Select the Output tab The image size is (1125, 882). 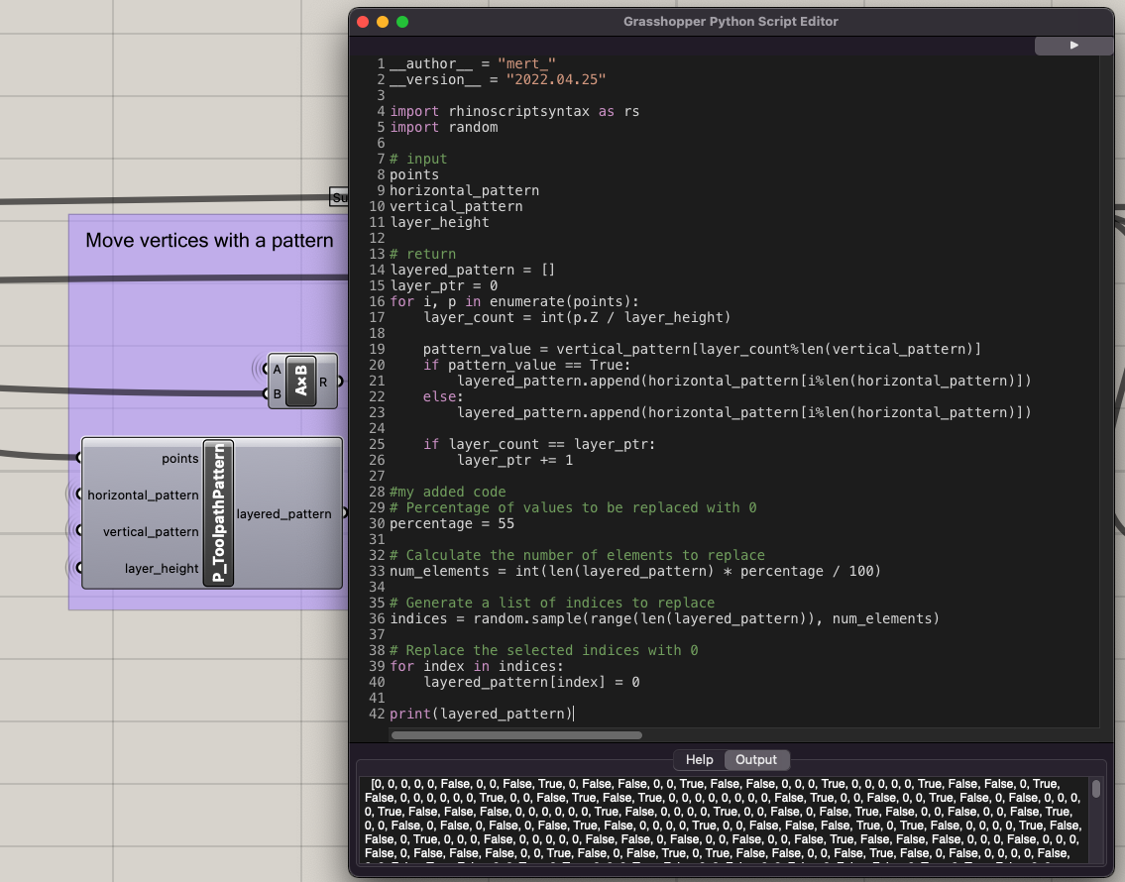click(756, 759)
